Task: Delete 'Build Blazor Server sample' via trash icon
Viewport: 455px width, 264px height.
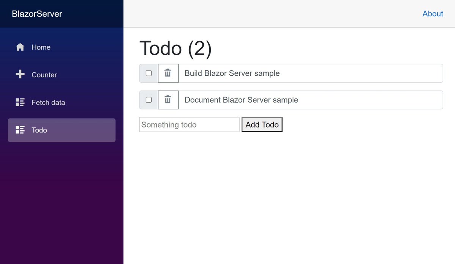Action: coord(168,73)
